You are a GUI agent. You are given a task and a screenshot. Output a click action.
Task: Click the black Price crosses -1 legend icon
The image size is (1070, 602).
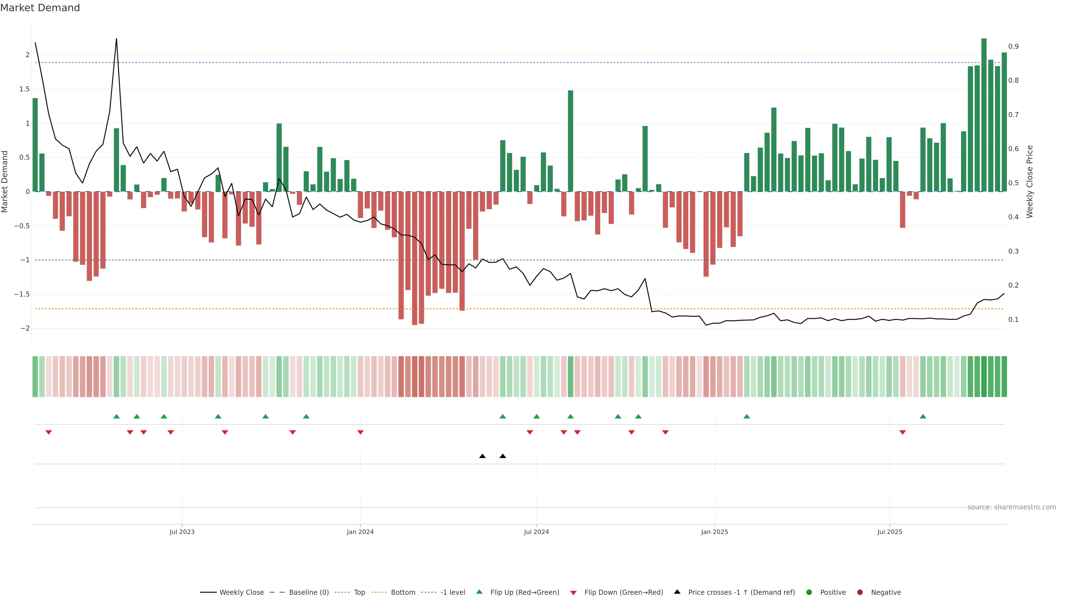[677, 592]
